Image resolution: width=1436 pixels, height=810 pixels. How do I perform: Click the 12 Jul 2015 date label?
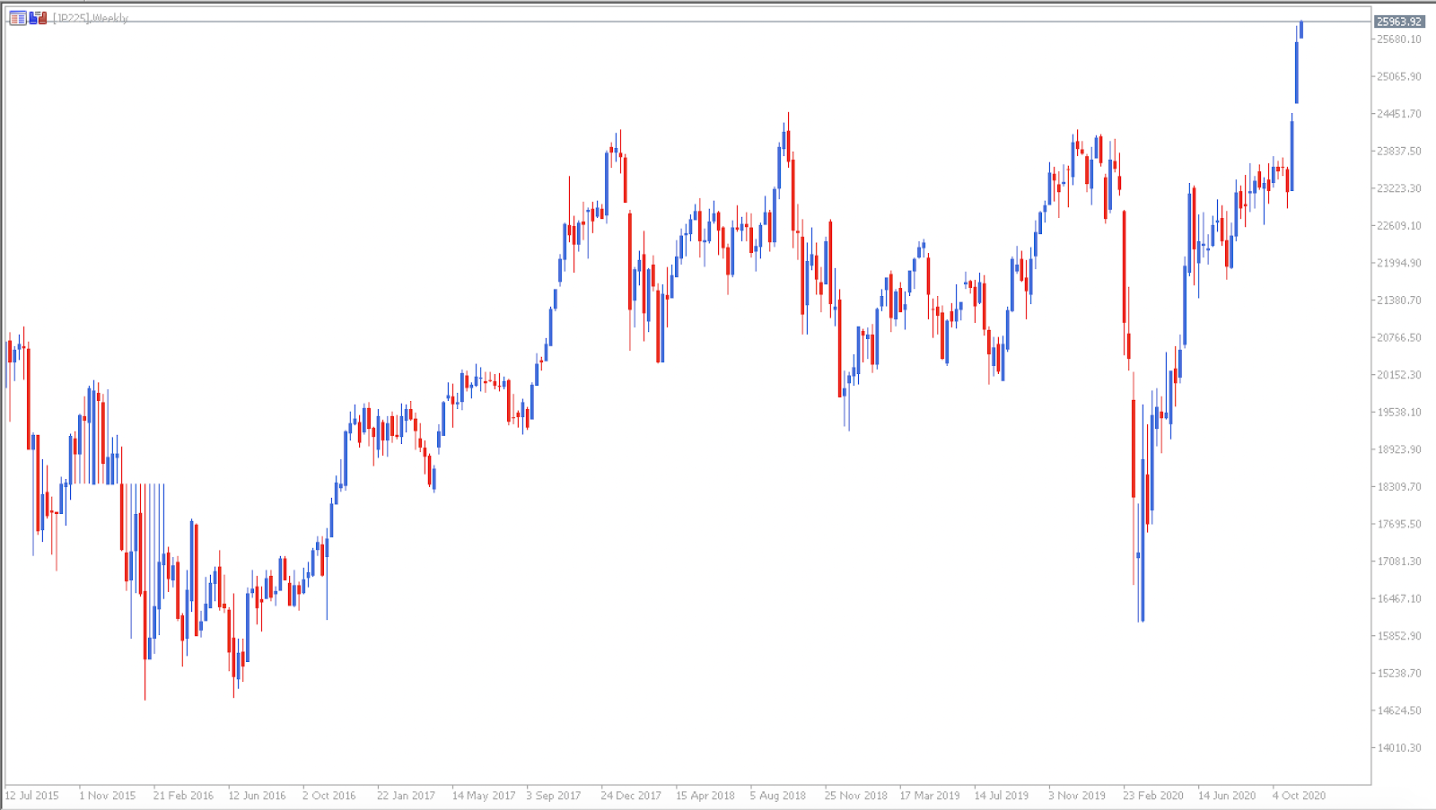tap(32, 796)
